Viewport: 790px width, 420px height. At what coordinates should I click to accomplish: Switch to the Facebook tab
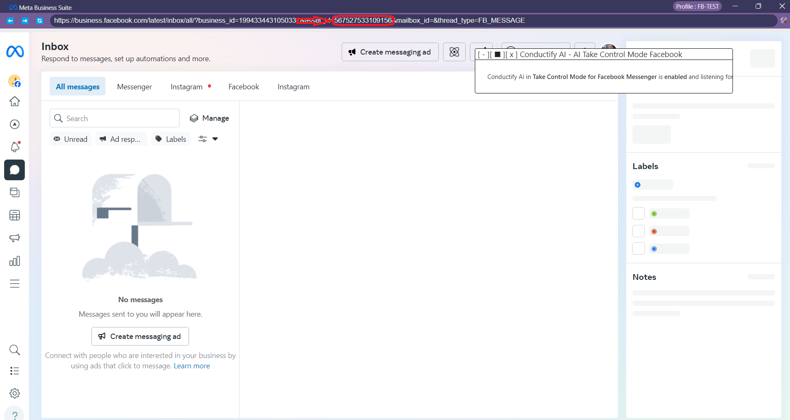(x=244, y=86)
